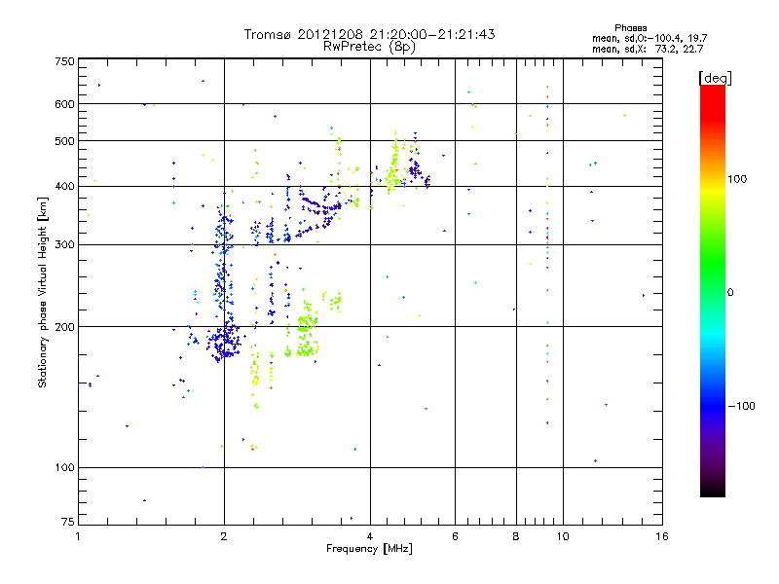779x584 pixels.
Task: Click the "4" label on the frequency axis
Action: [x=370, y=536]
